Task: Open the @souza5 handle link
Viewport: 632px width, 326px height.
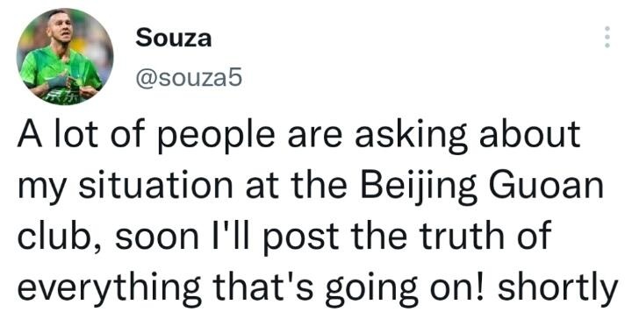Action: tap(189, 78)
